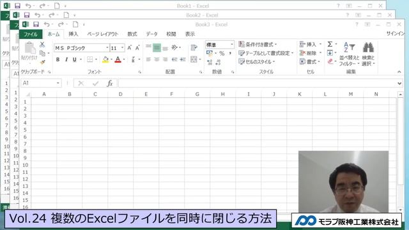This screenshot has height=230, width=409.
Task: Toggle right text alignment
Action: coord(165,59)
